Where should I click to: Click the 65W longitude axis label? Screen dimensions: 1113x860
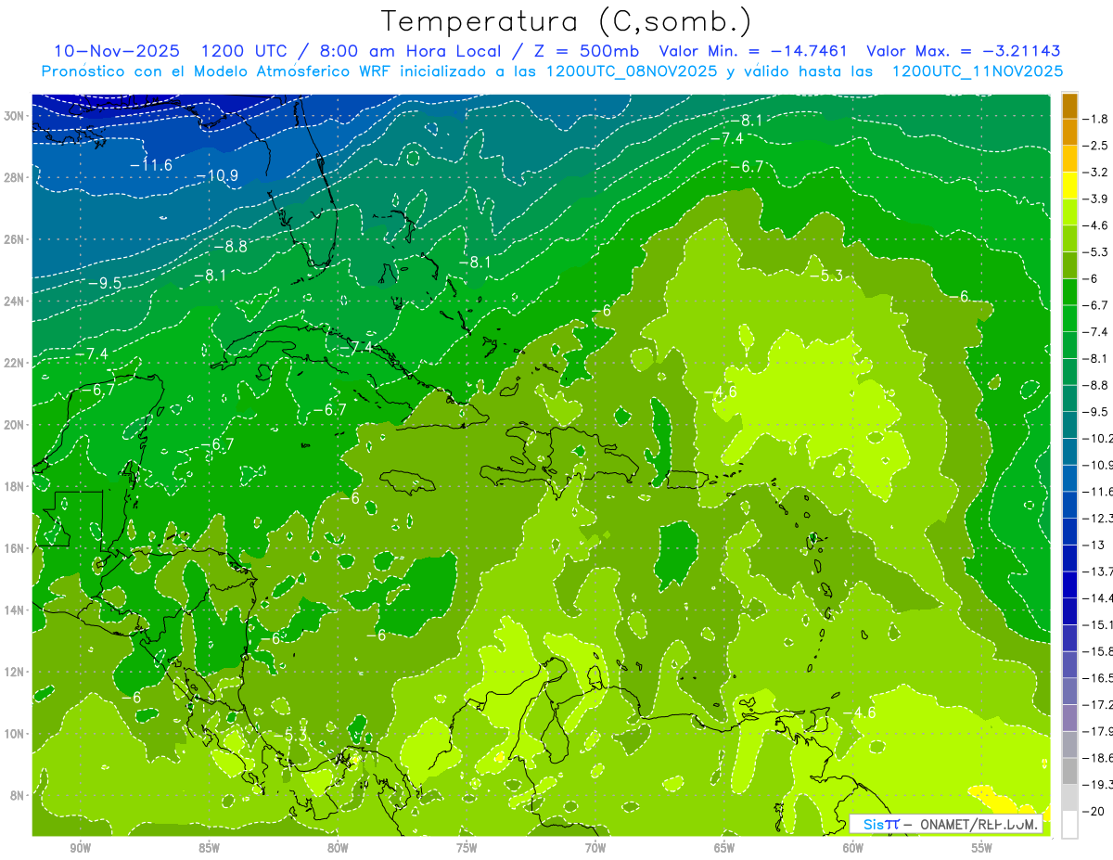(724, 848)
